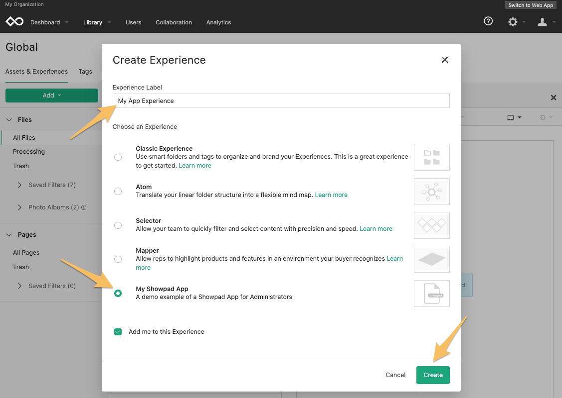562x398 pixels.
Task: Click the My Showpad App file thumbnail
Action: click(431, 294)
